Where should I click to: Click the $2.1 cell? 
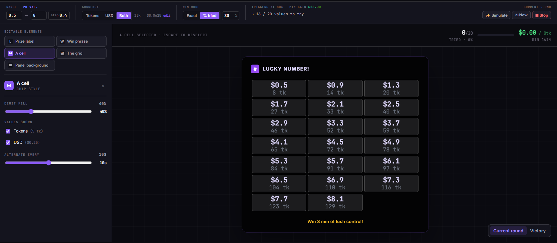[335, 108]
